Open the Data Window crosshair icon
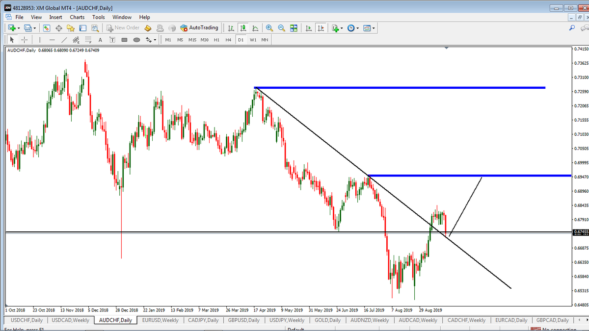This screenshot has height=331, width=589. pos(58,28)
